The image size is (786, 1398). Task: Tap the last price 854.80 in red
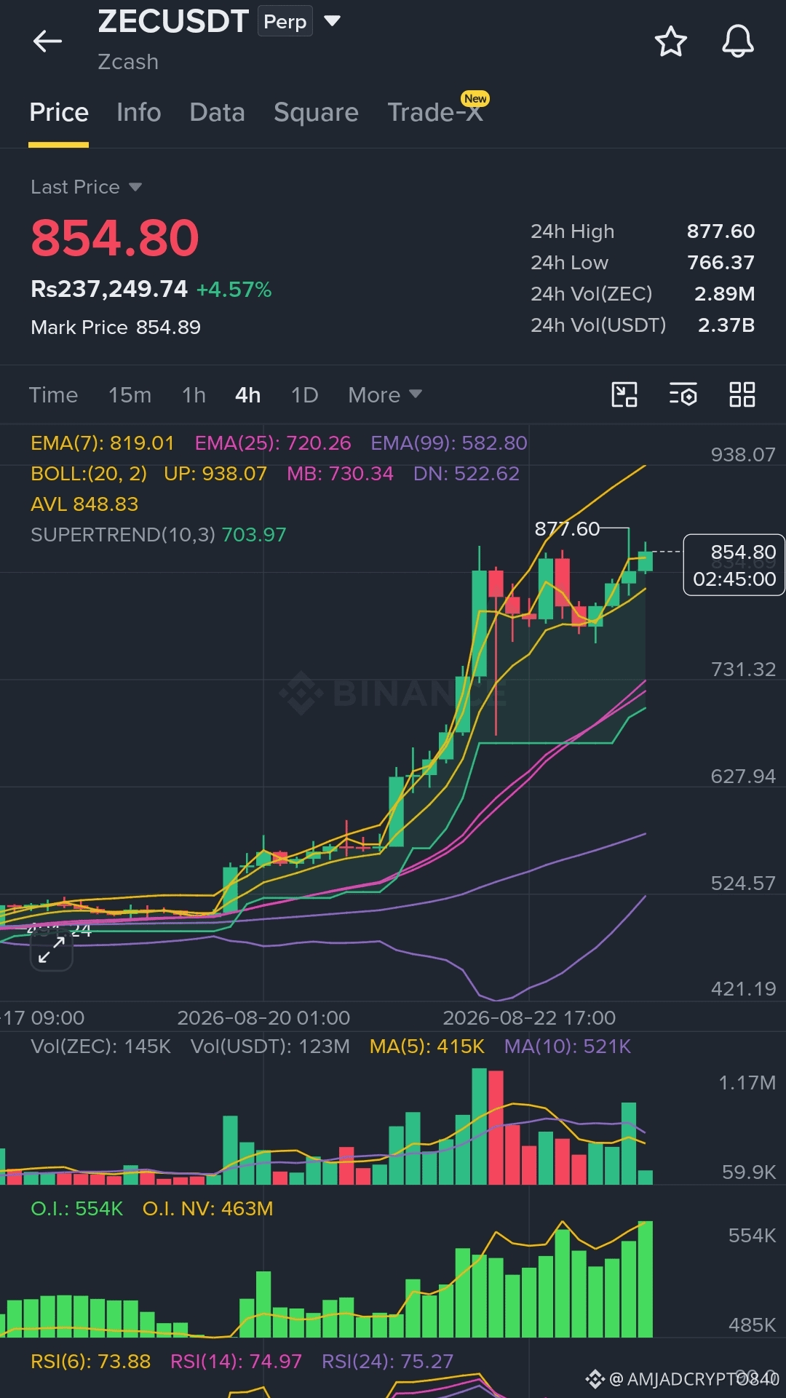pyautogui.click(x=115, y=239)
